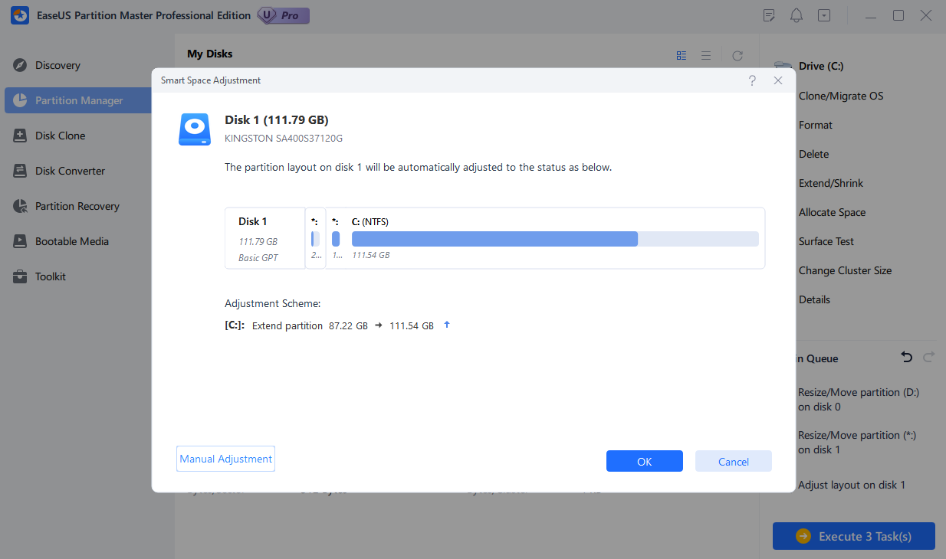This screenshot has height=559, width=946.
Task: Click the undo arrow in queue
Action: pos(907,358)
